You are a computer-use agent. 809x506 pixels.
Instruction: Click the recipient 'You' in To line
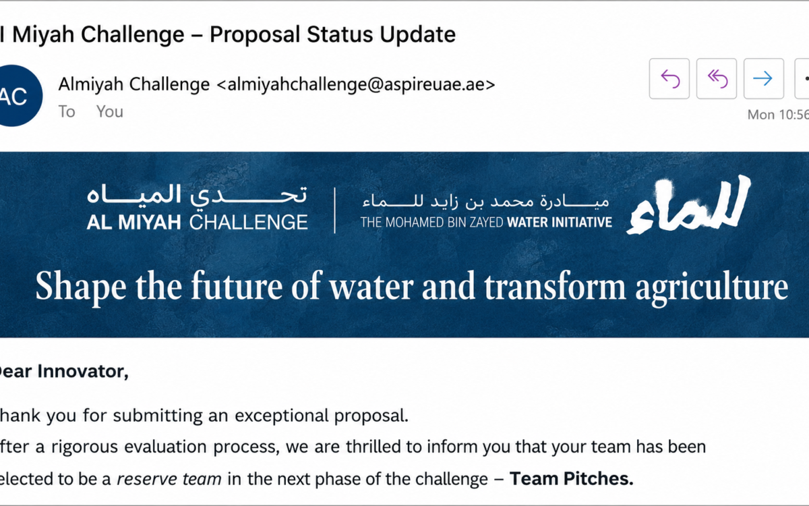(110, 111)
